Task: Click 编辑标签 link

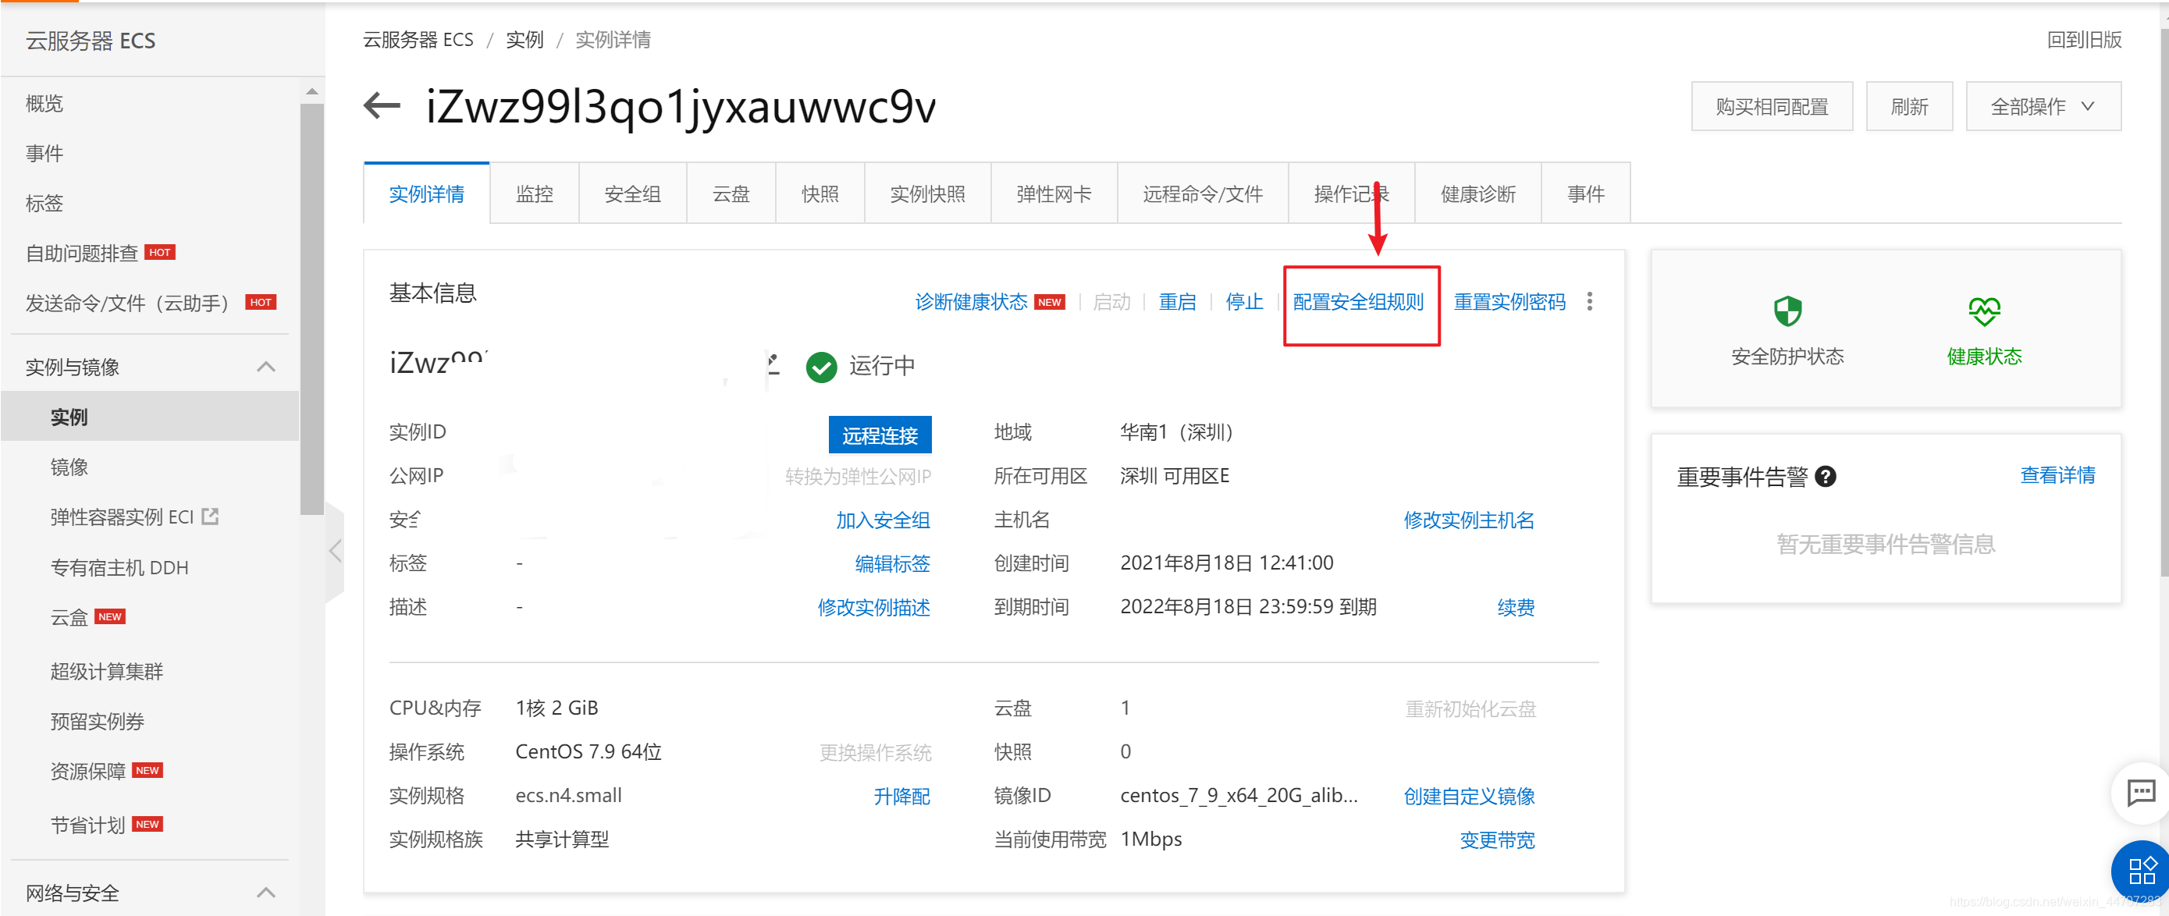Action: (x=893, y=563)
